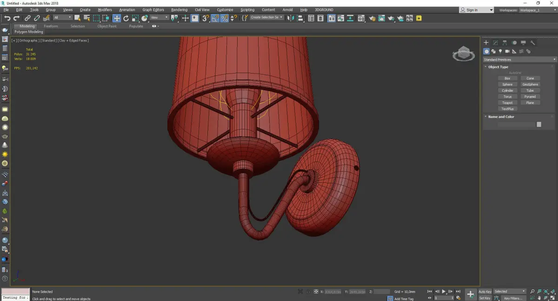Click the yellow 3DGROUND plugin icon
The height and width of the screenshot is (301, 558).
pyautogui.click(x=419, y=18)
